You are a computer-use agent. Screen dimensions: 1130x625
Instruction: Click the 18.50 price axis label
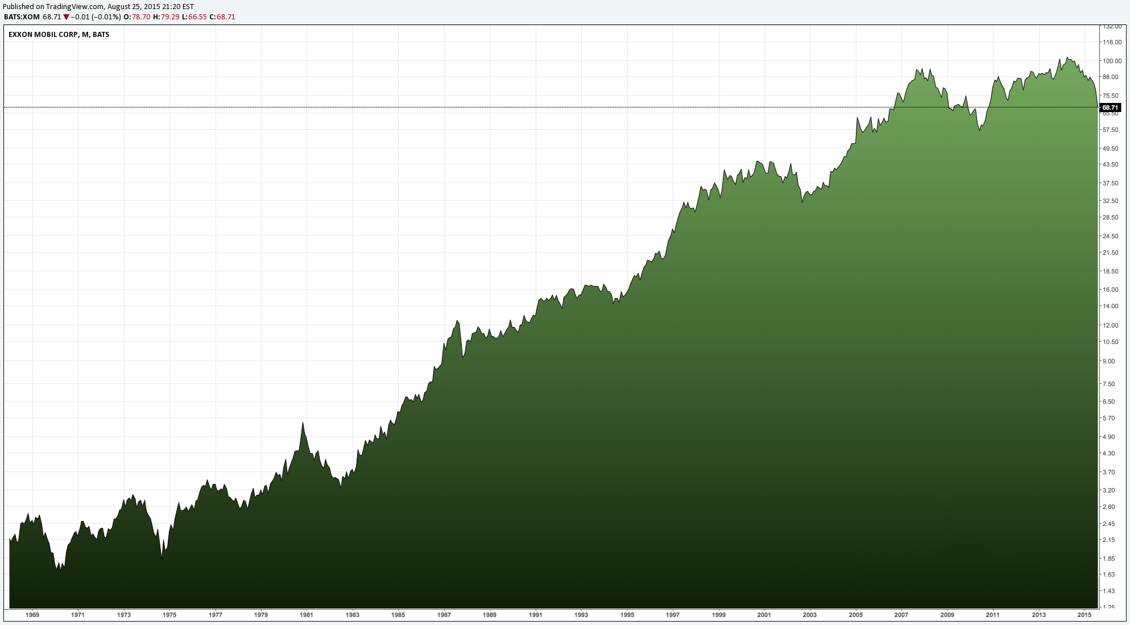1111,271
